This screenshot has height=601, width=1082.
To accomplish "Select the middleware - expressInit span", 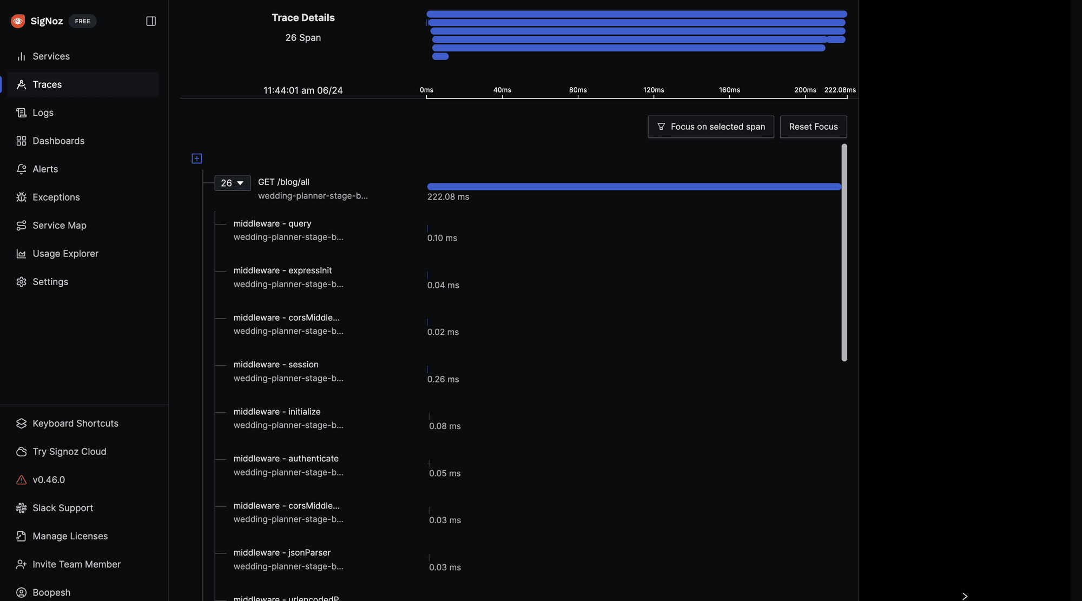I will pyautogui.click(x=288, y=277).
